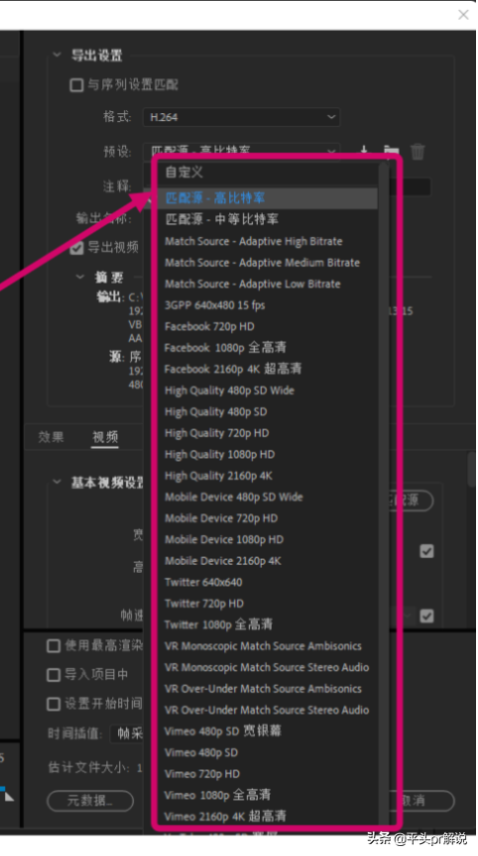
Task: Check the 导入项目中 checkbox
Action: 54,674
